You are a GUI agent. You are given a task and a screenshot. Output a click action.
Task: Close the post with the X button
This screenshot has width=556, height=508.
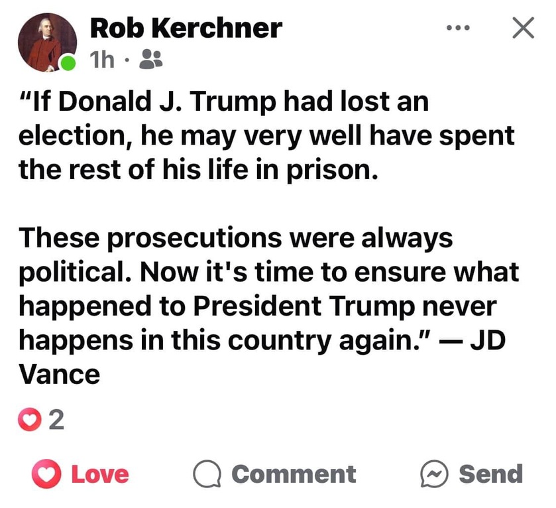point(524,28)
